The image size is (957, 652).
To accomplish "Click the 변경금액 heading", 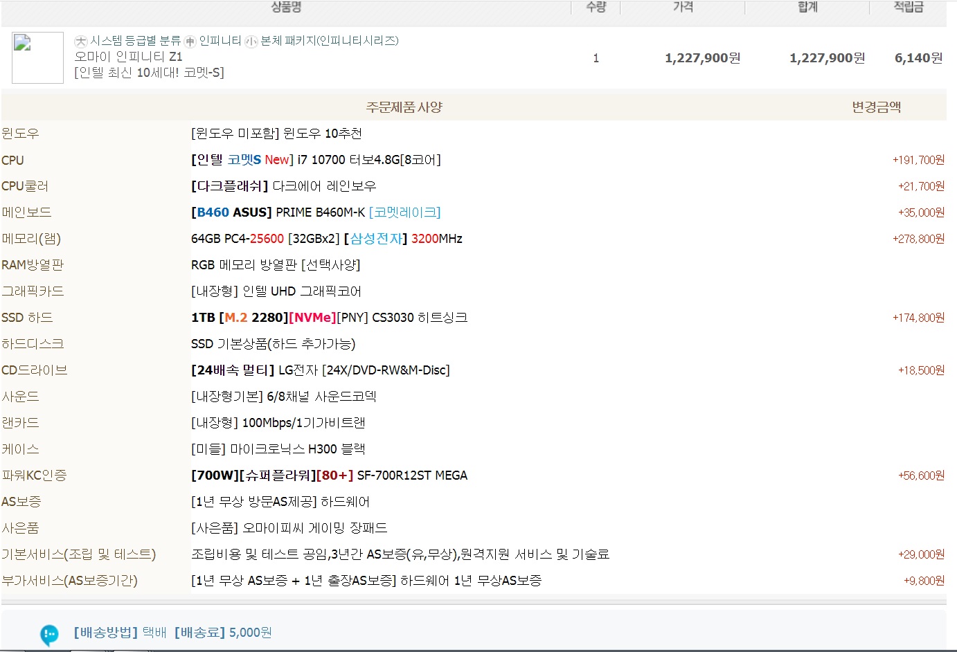I will click(876, 107).
